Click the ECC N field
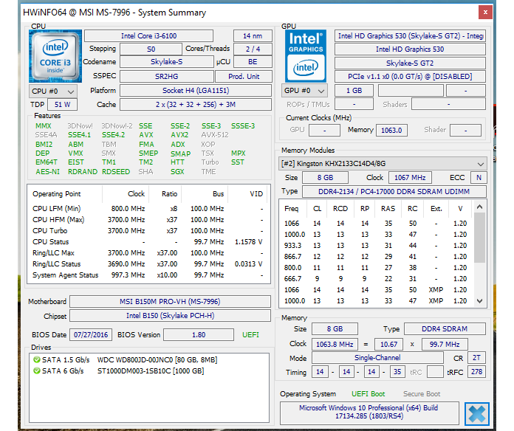Image resolution: width=514 pixels, height=431 pixels. (479, 178)
